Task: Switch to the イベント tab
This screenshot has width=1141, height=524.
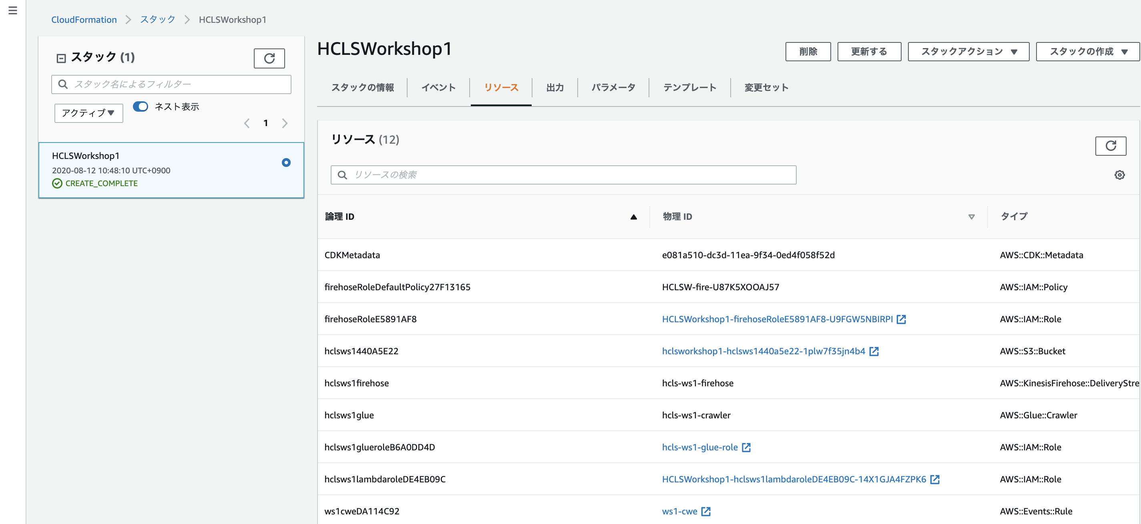Action: click(438, 88)
